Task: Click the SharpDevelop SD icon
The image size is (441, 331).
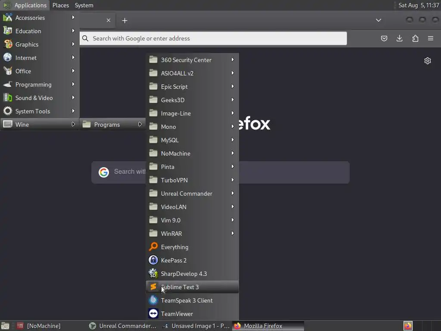Action: 153,273
